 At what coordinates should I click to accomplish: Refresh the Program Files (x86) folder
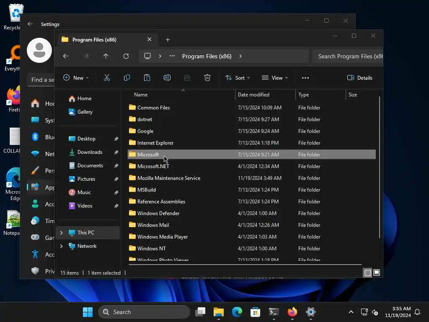click(126, 56)
